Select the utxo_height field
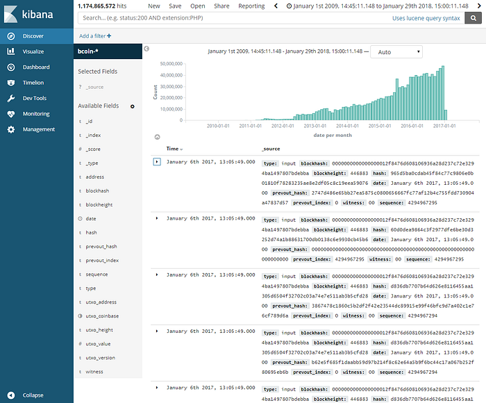The image size is (486, 403). 99,330
